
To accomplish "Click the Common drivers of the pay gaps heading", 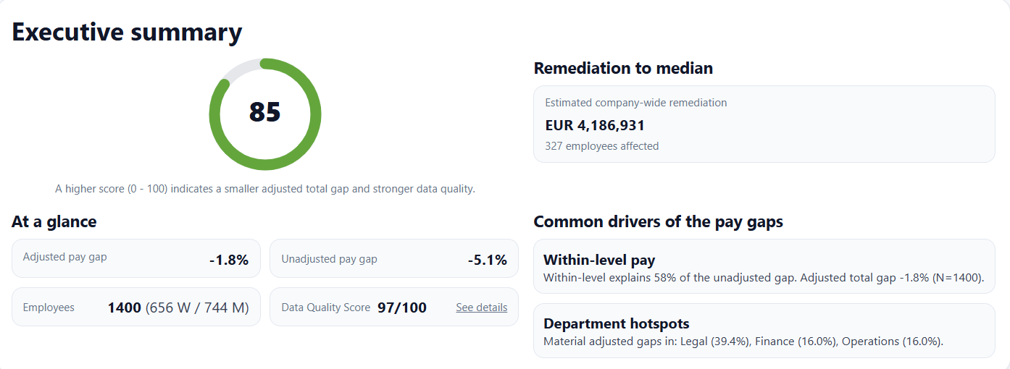I will [x=658, y=222].
